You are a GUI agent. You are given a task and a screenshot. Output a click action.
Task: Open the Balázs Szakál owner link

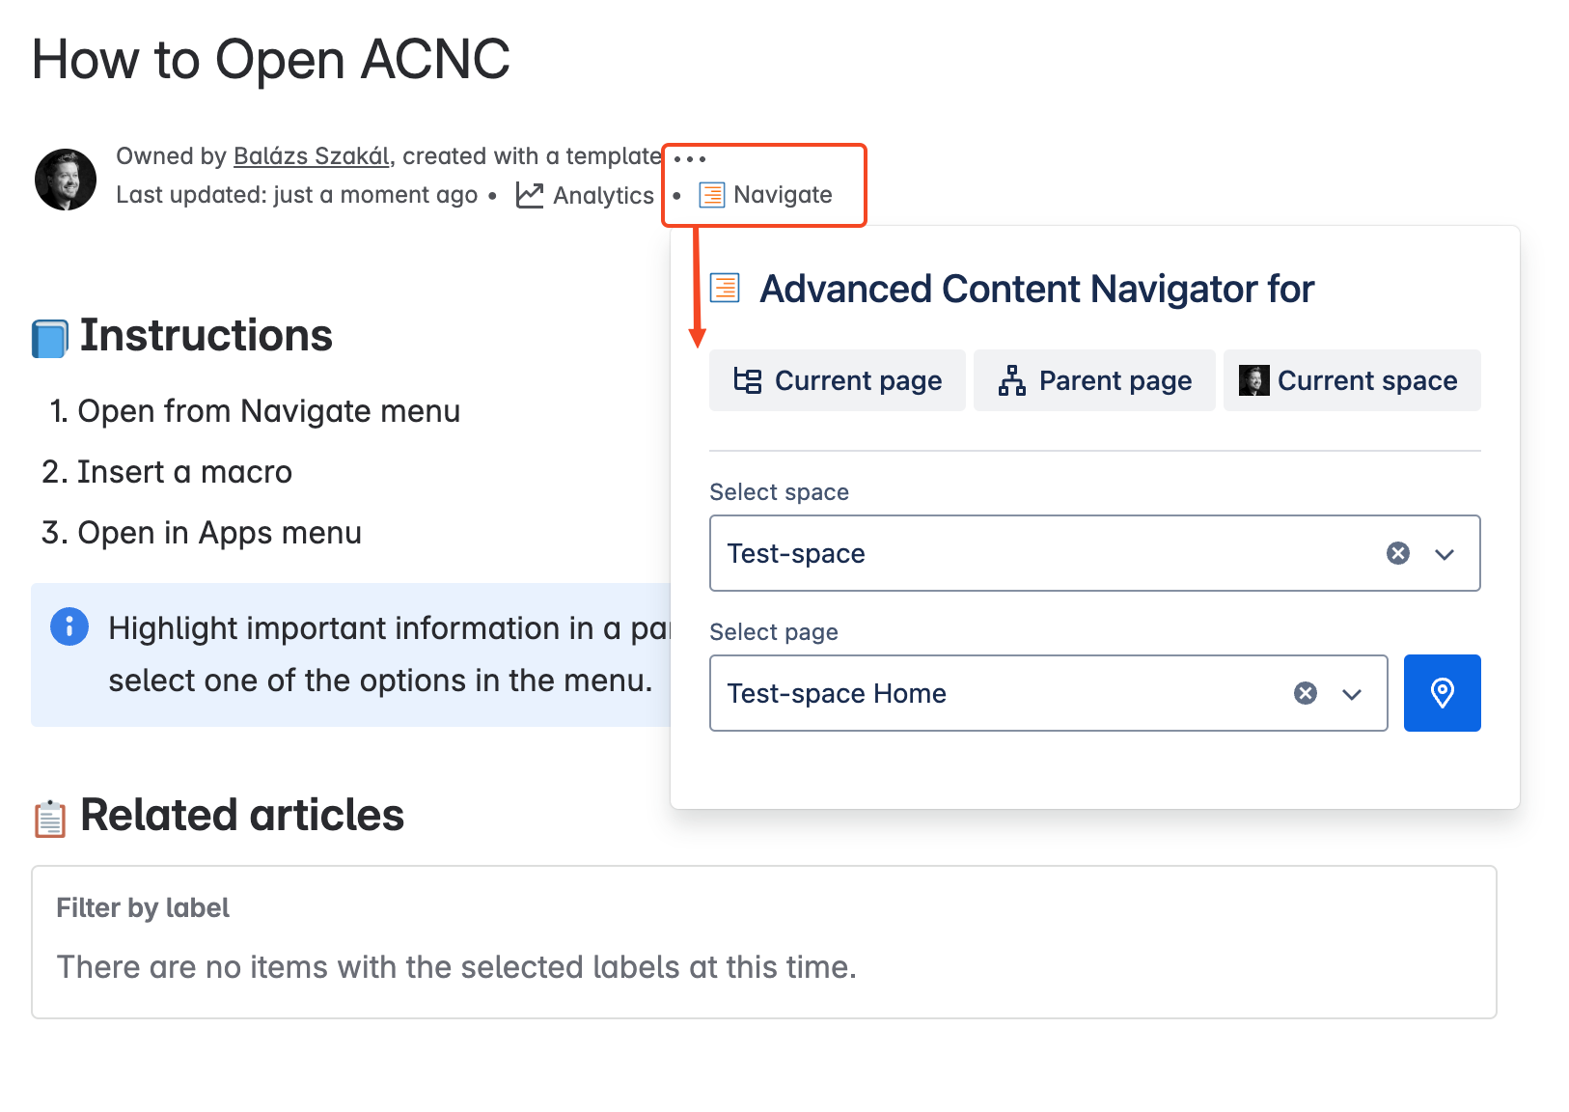[312, 156]
